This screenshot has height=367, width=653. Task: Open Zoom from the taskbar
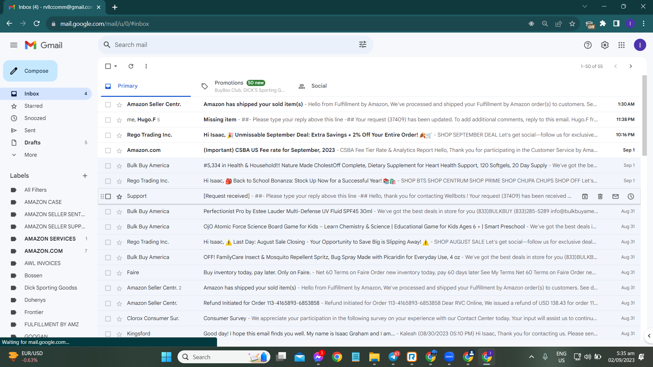pos(449,357)
